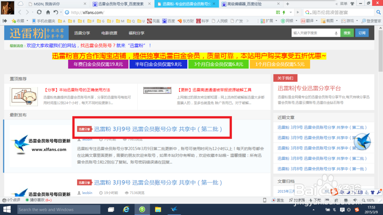Open the 东方财 bookmark
The width and height of the screenshot is (383, 215).
coord(186,21)
